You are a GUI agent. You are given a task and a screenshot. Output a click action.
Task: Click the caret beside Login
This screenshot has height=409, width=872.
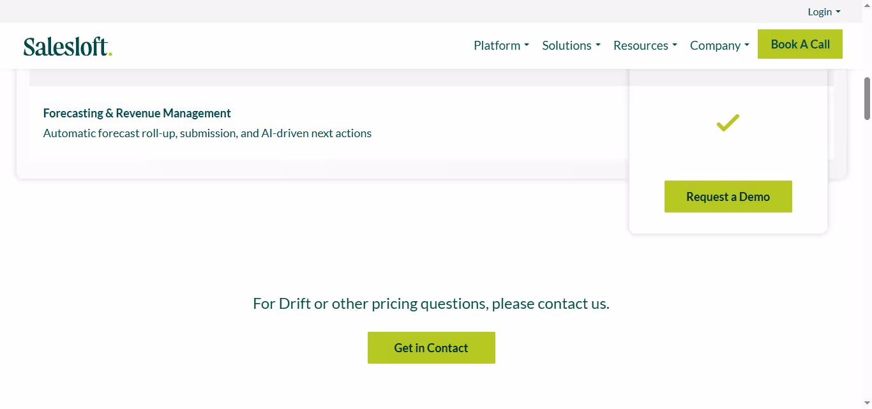click(838, 11)
